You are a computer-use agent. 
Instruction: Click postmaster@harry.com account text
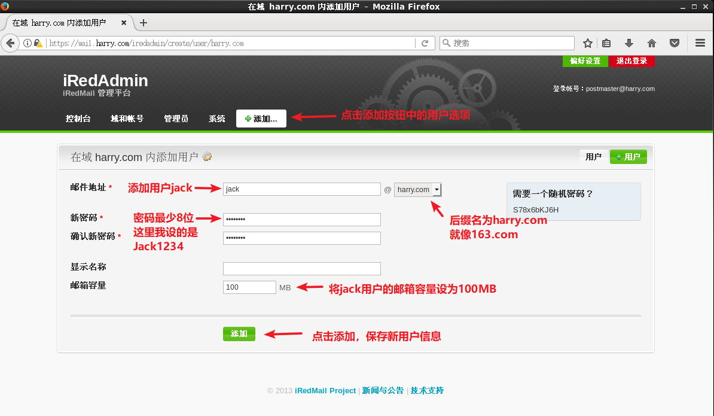pyautogui.click(x=620, y=89)
